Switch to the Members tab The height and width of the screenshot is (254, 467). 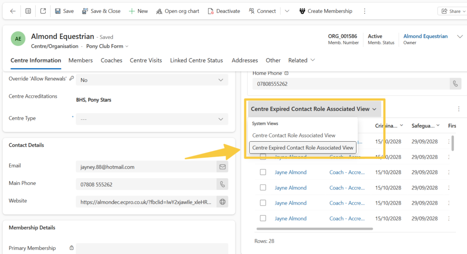tap(80, 60)
